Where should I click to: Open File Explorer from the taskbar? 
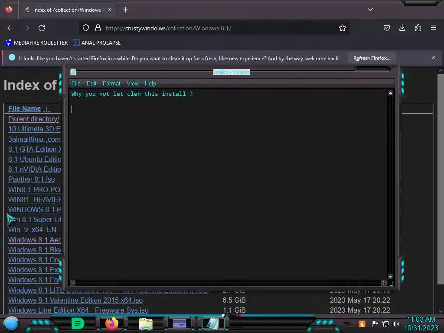pos(146,323)
